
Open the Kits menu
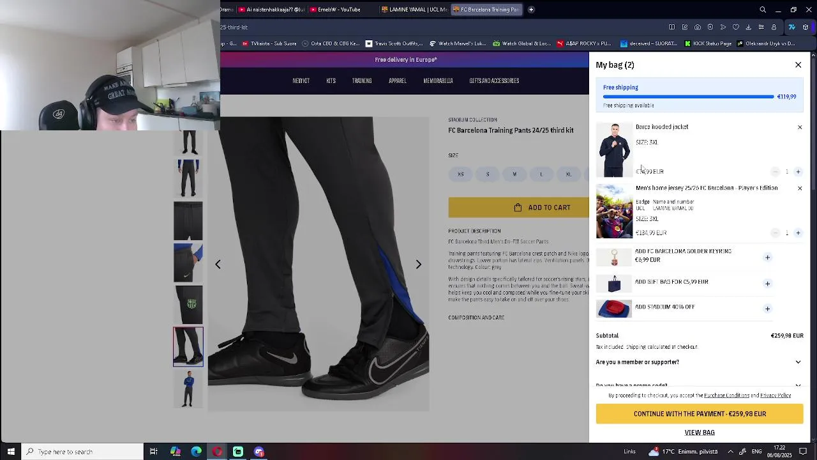coord(331,81)
